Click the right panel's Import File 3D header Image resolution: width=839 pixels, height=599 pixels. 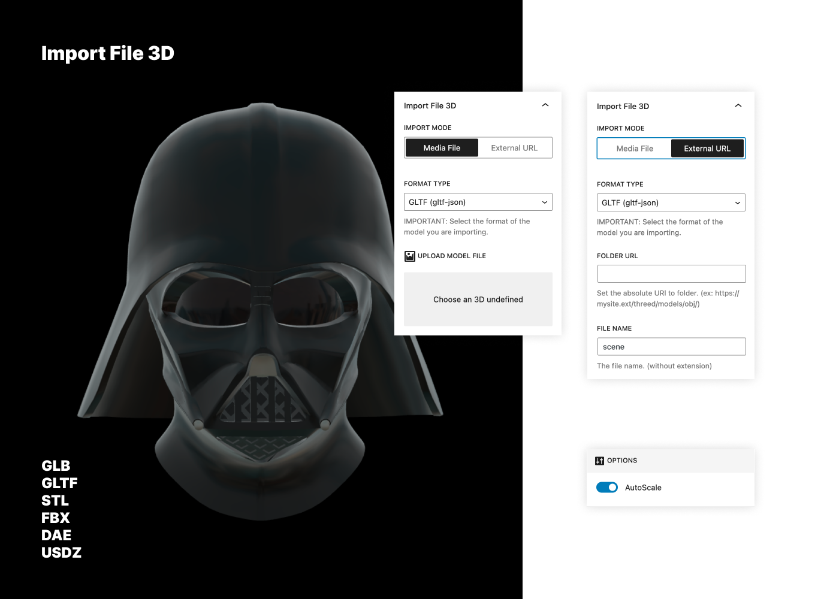[x=623, y=106]
